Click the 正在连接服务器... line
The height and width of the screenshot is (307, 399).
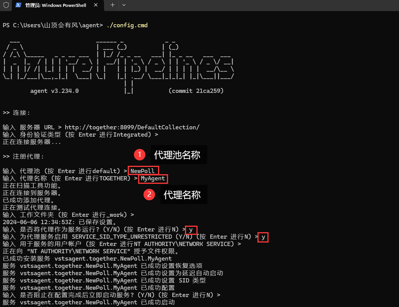(x=32, y=142)
